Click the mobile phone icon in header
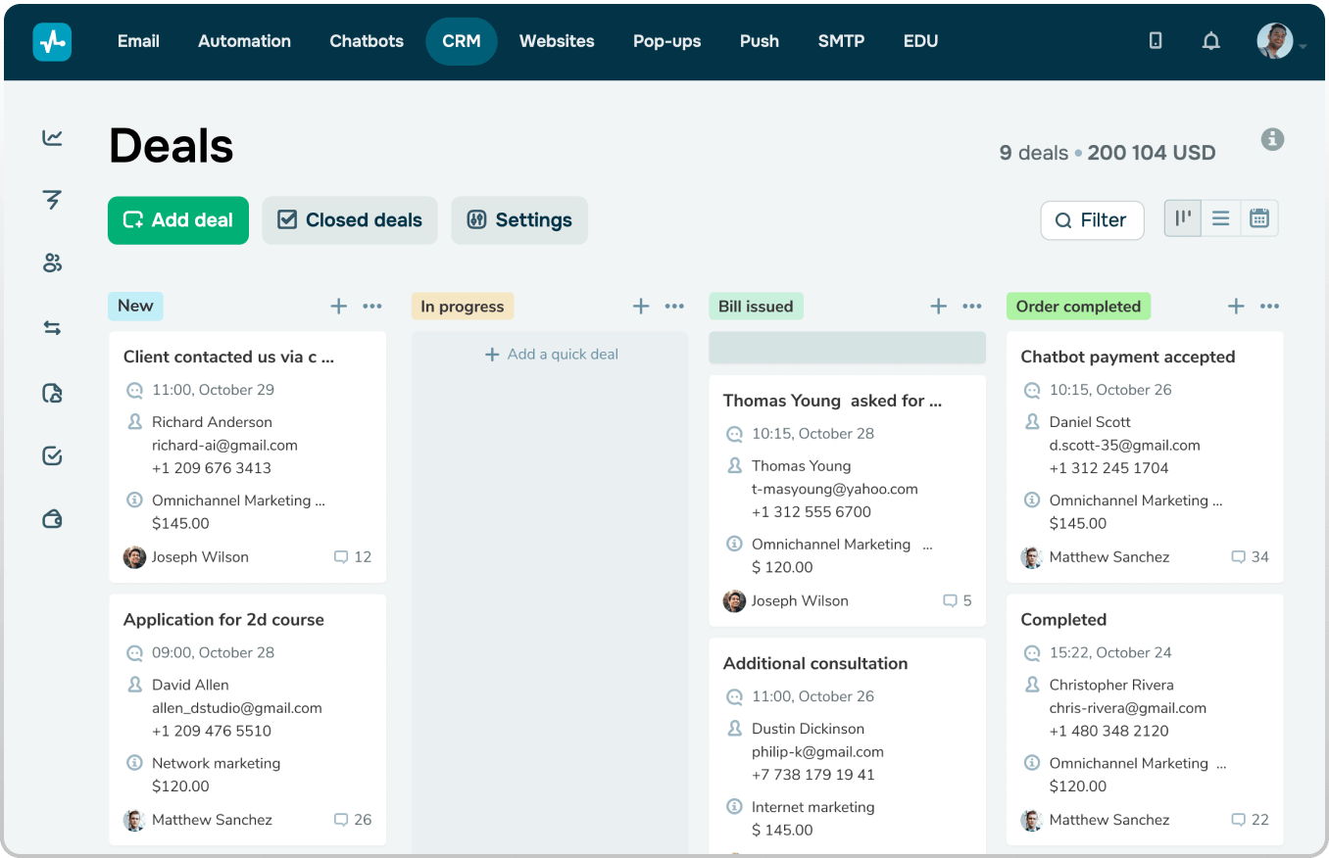Viewport: 1329px width, 858px height. click(x=1156, y=41)
